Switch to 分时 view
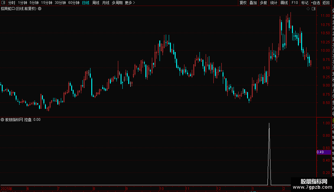This screenshot has height=192, width=334. [x=12, y=3]
